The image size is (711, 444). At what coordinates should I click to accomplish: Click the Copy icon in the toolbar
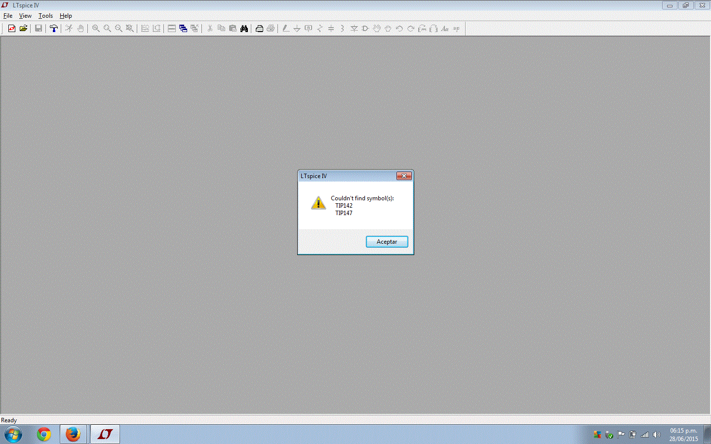(x=221, y=29)
